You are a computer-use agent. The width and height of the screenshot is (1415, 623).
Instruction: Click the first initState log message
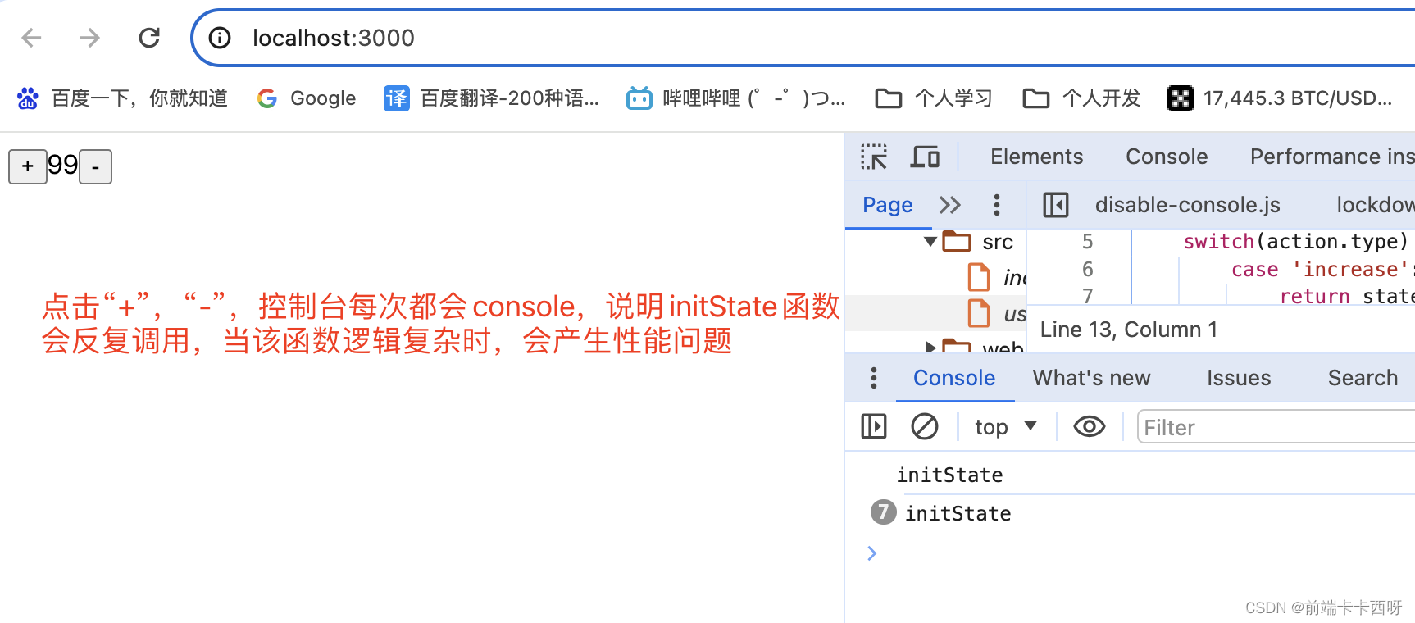(949, 475)
